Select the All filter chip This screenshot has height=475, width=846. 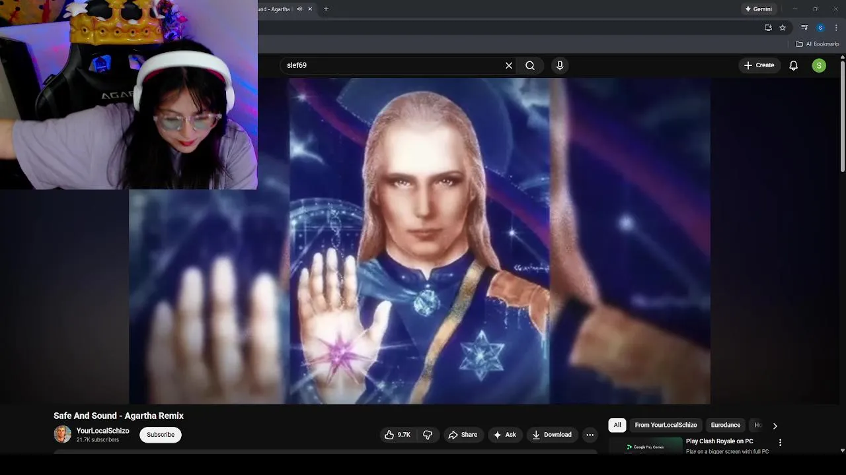pyautogui.click(x=617, y=425)
